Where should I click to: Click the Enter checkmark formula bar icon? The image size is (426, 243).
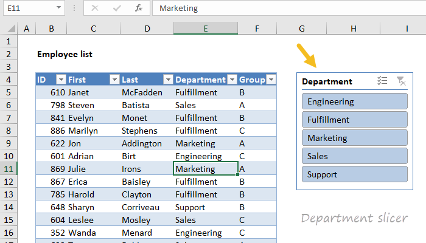117,8
